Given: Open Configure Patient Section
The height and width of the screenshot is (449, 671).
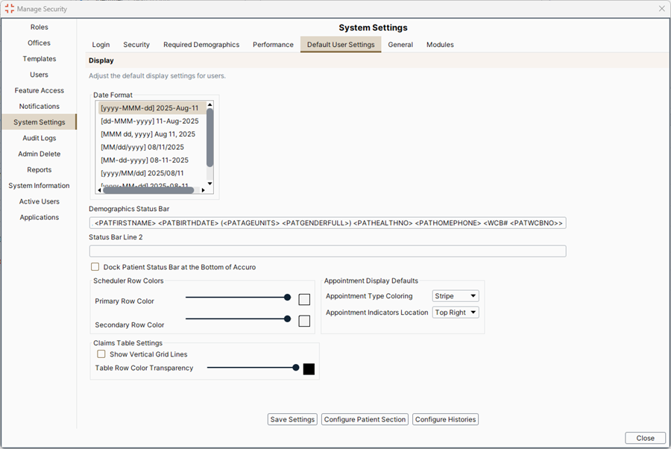Looking at the screenshot, I should (x=365, y=419).
